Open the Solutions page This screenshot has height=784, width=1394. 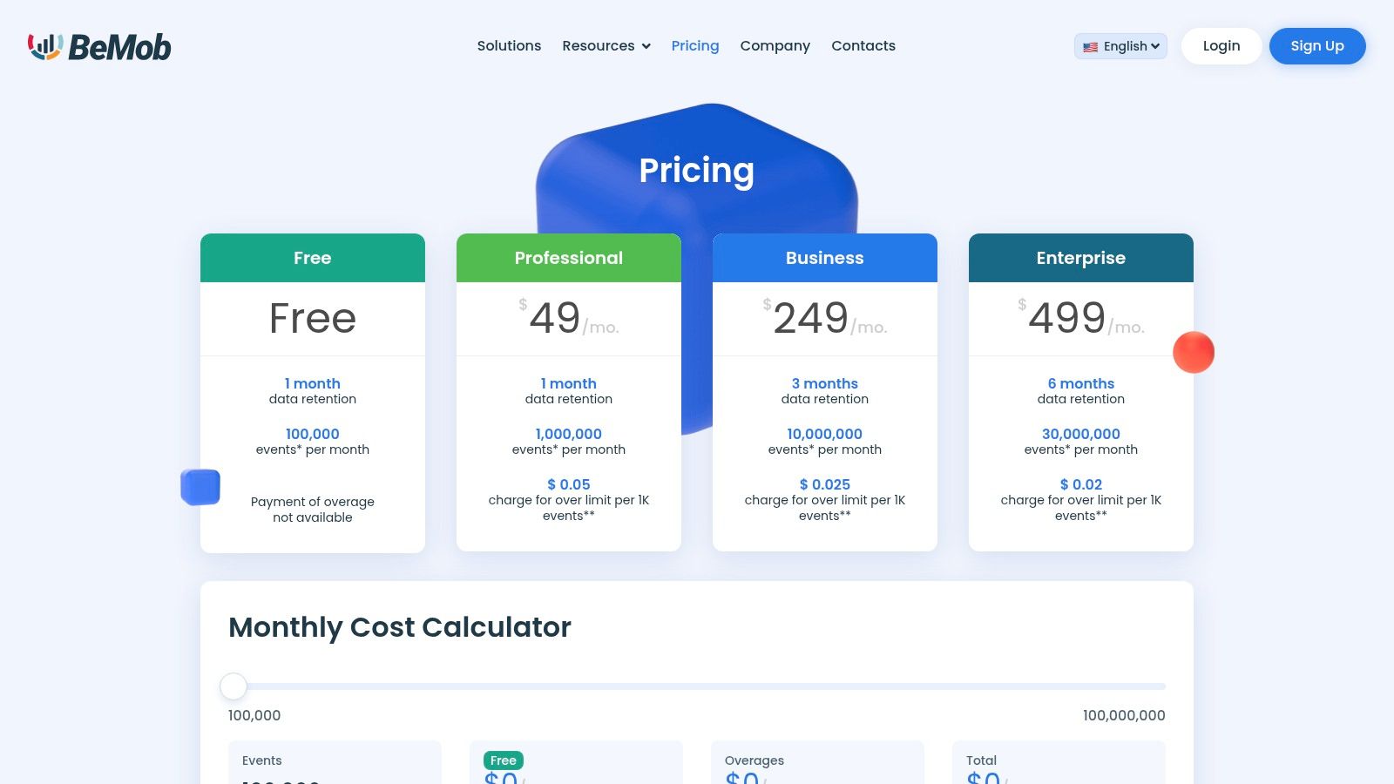point(509,45)
